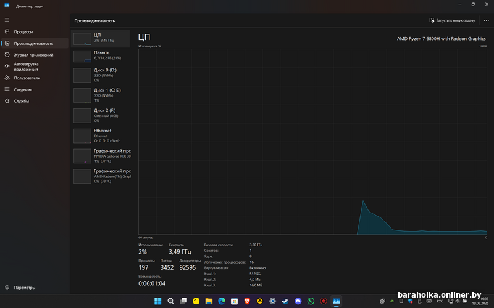
Task: Open clock and date 16:33
Action: [x=480, y=302]
